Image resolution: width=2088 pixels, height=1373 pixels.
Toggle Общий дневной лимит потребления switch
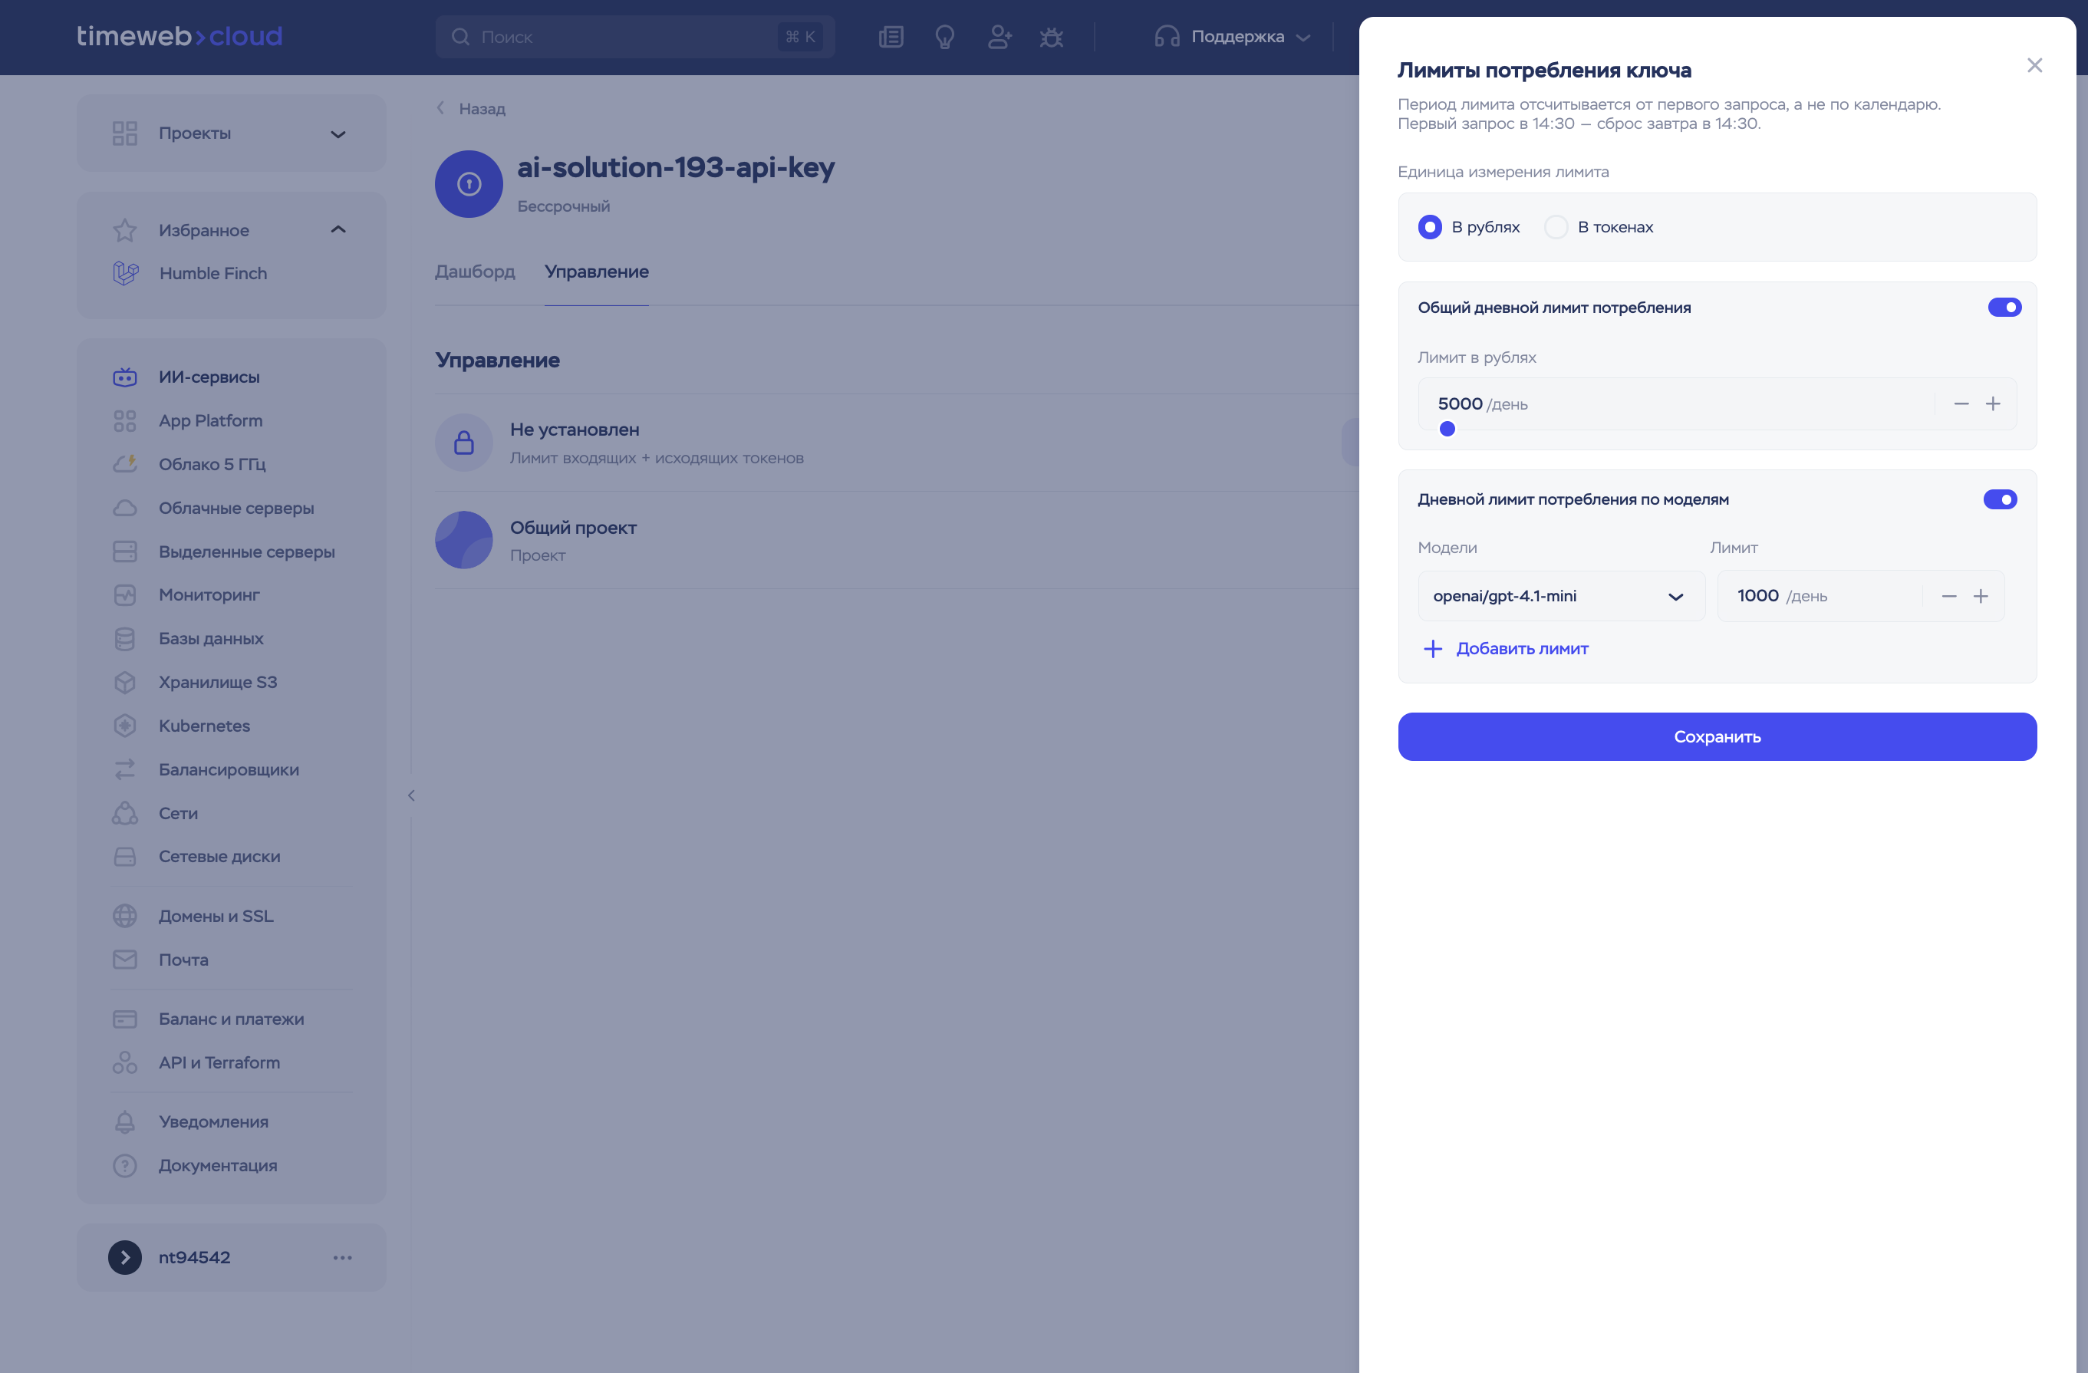click(2004, 307)
